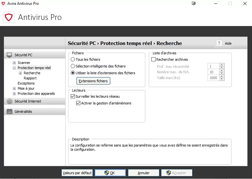
Task: Click the Annuler button
Action: (x=143, y=173)
